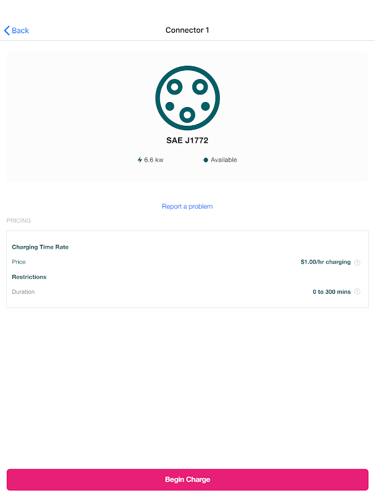Click the lightning bolt power icon
Screen dimensions: 375x501
(139, 160)
